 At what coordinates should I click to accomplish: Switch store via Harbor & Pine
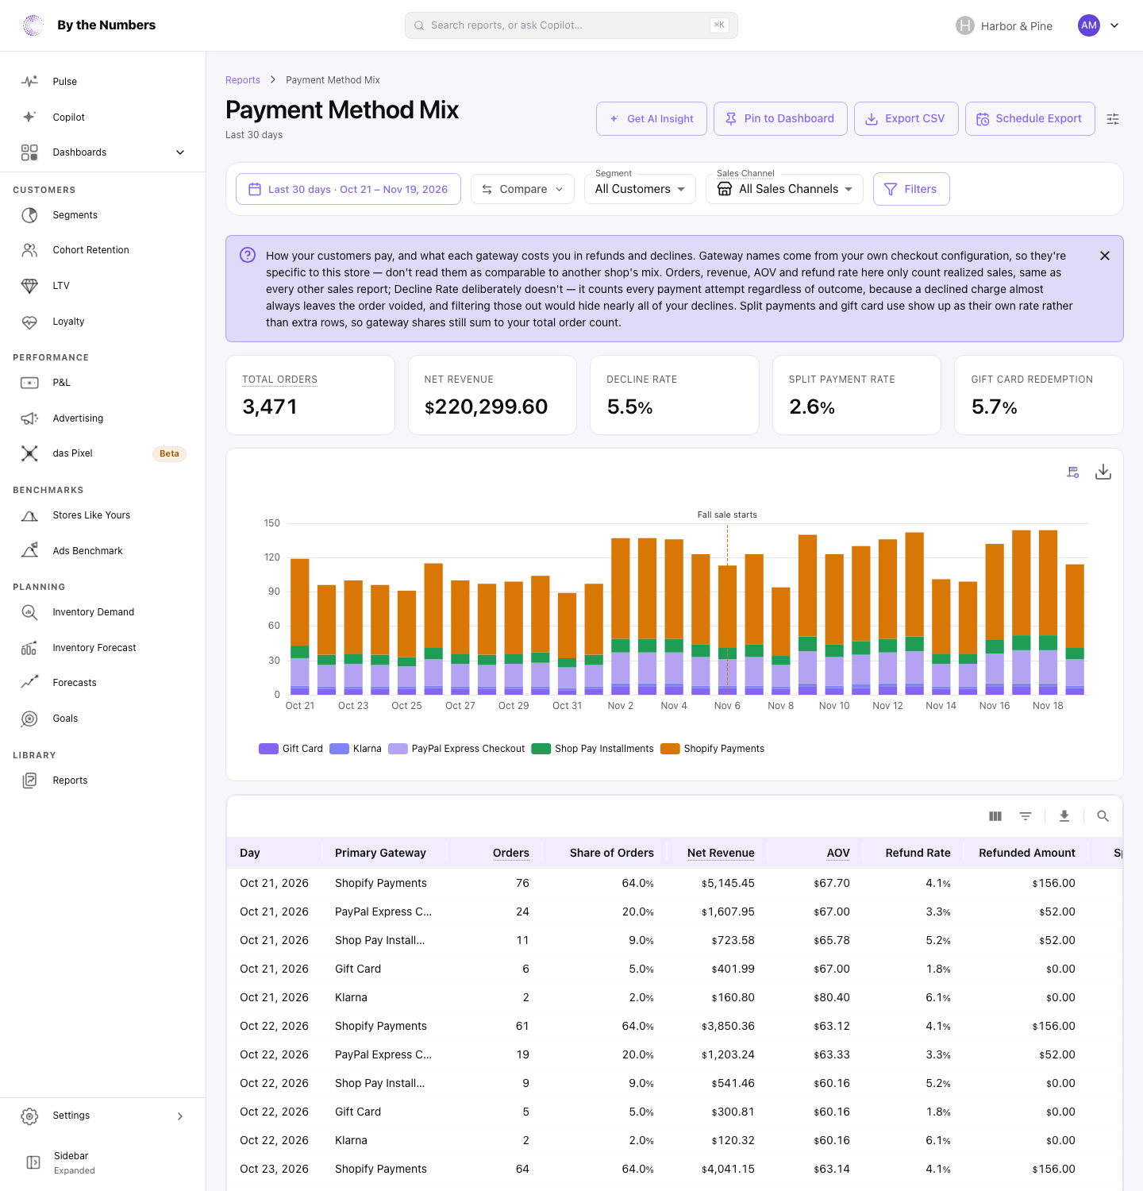pyautogui.click(x=1004, y=25)
